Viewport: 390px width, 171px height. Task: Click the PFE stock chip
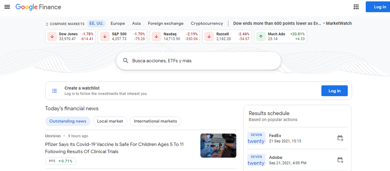coord(61,161)
